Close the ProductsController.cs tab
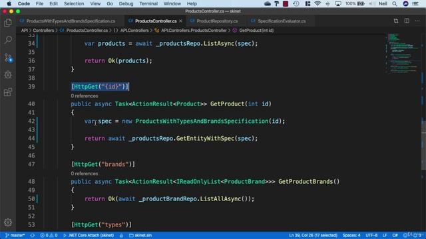The height and width of the screenshot is (239, 426). pos(180,21)
